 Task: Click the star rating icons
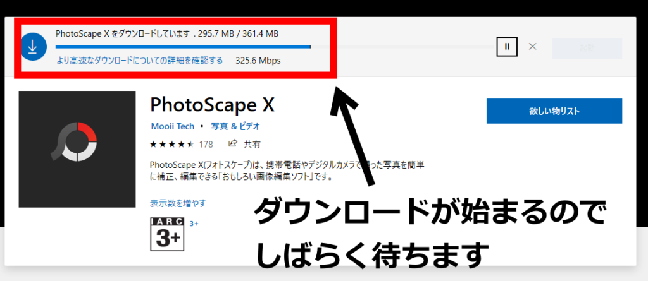(171, 144)
